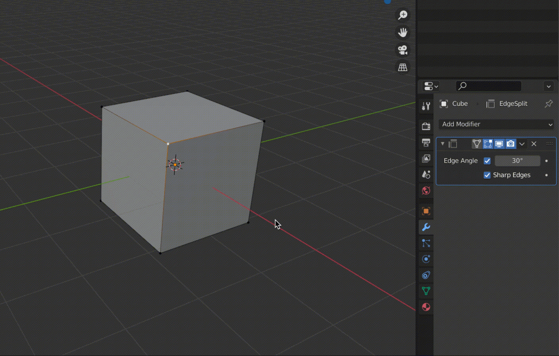Select the Material properties tab
559x356 pixels.
426,307
